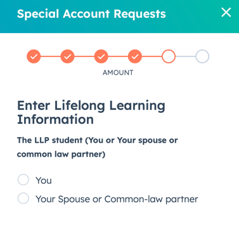Close the Special Account Requests dialog
The image size is (239, 236).
[x=226, y=13]
